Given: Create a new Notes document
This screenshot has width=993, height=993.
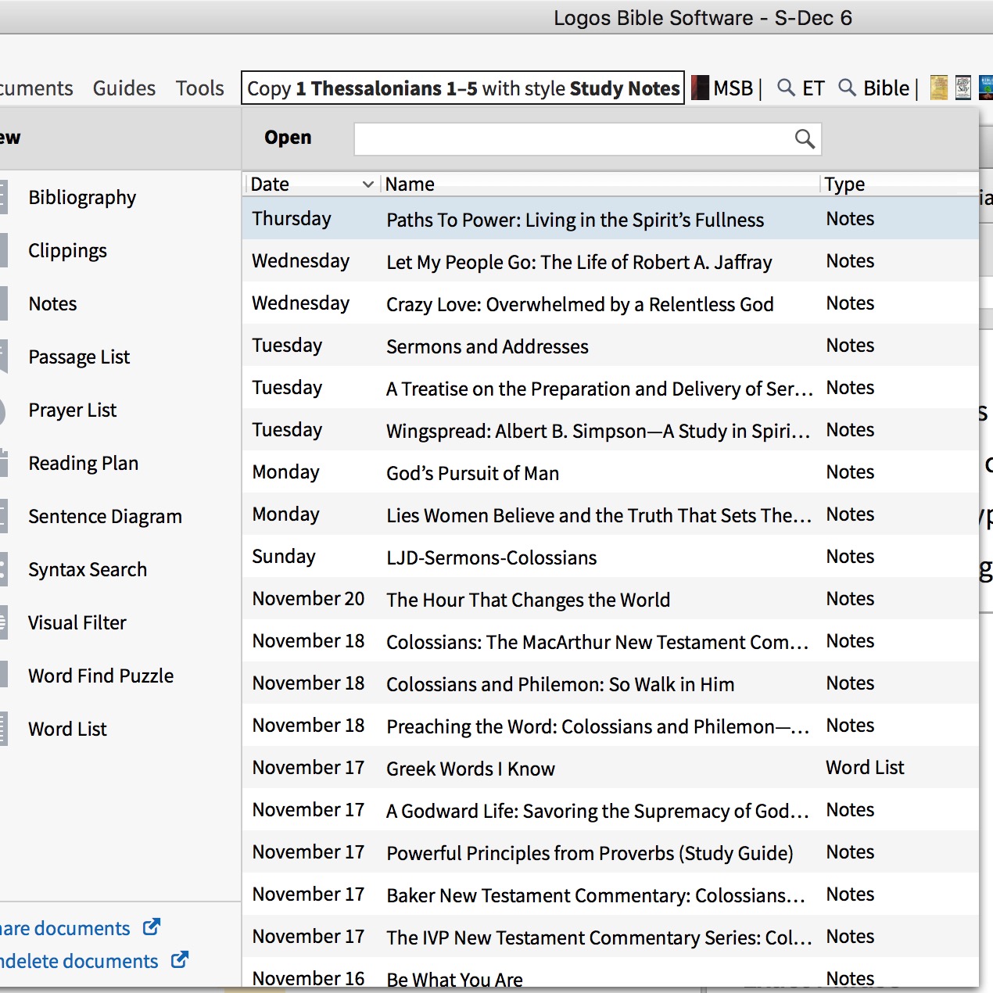Looking at the screenshot, I should pyautogui.click(x=52, y=303).
